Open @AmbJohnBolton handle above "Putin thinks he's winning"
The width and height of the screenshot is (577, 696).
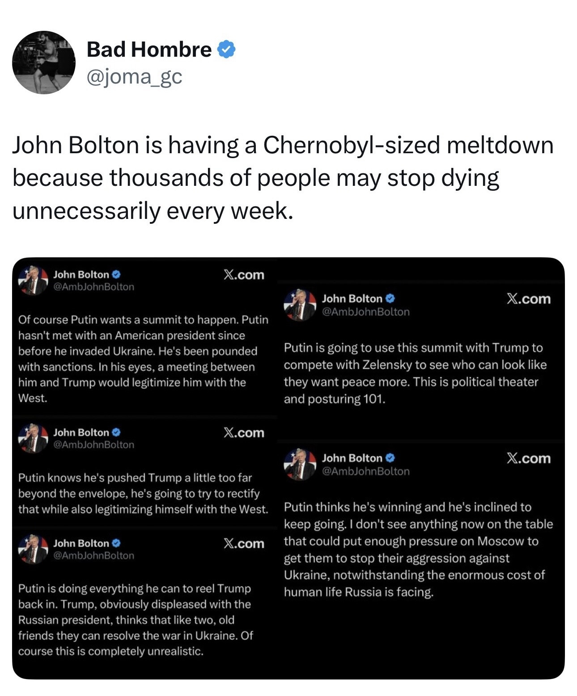point(365,471)
